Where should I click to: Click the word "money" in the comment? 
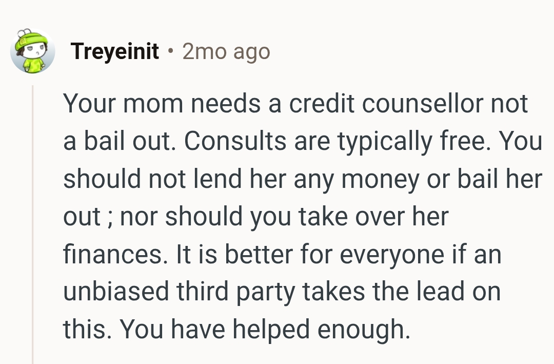point(380,180)
